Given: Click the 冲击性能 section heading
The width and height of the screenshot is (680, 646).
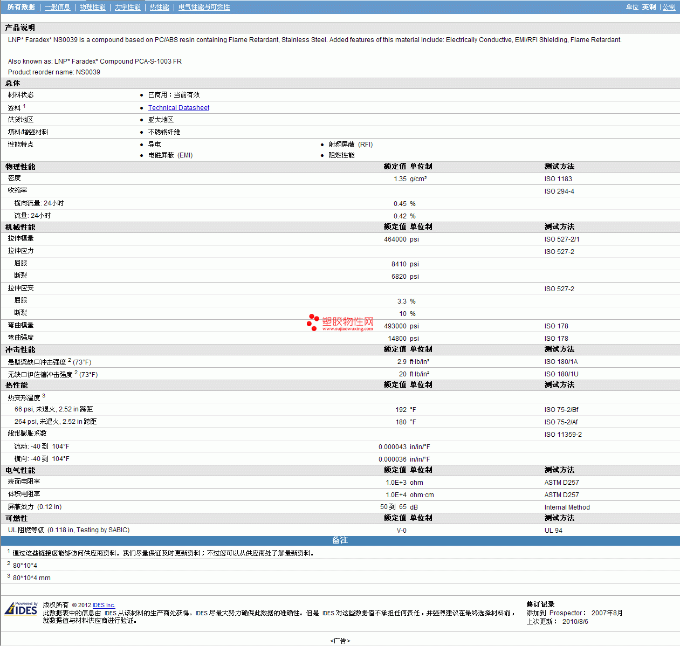Looking at the screenshot, I should (x=20, y=349).
